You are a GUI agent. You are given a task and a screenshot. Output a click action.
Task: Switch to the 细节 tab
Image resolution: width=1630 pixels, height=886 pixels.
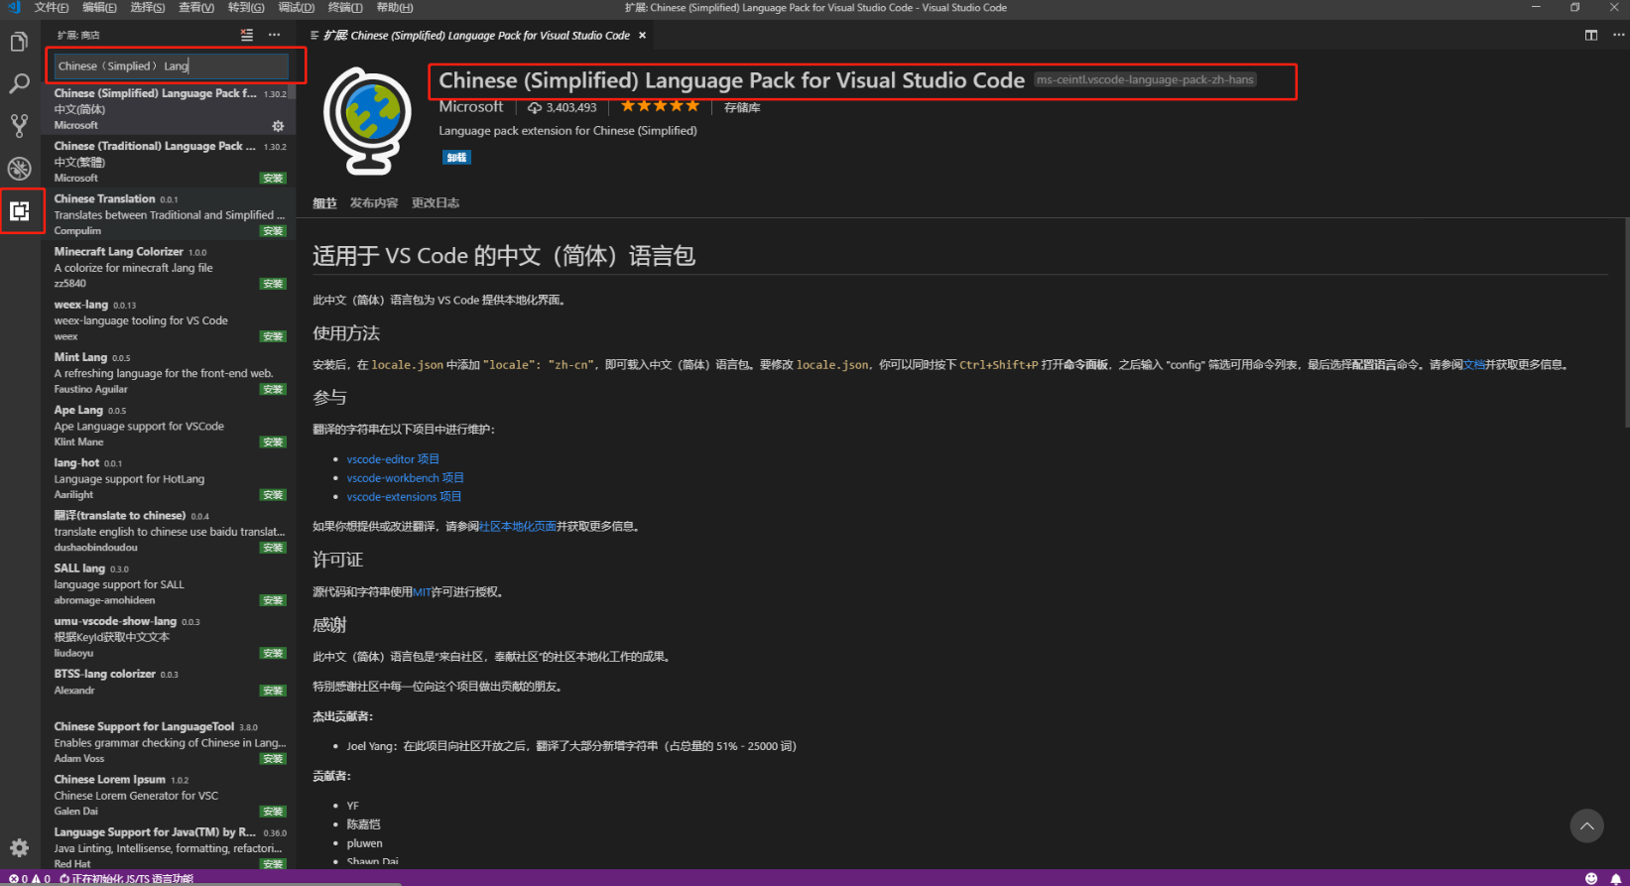pos(324,202)
